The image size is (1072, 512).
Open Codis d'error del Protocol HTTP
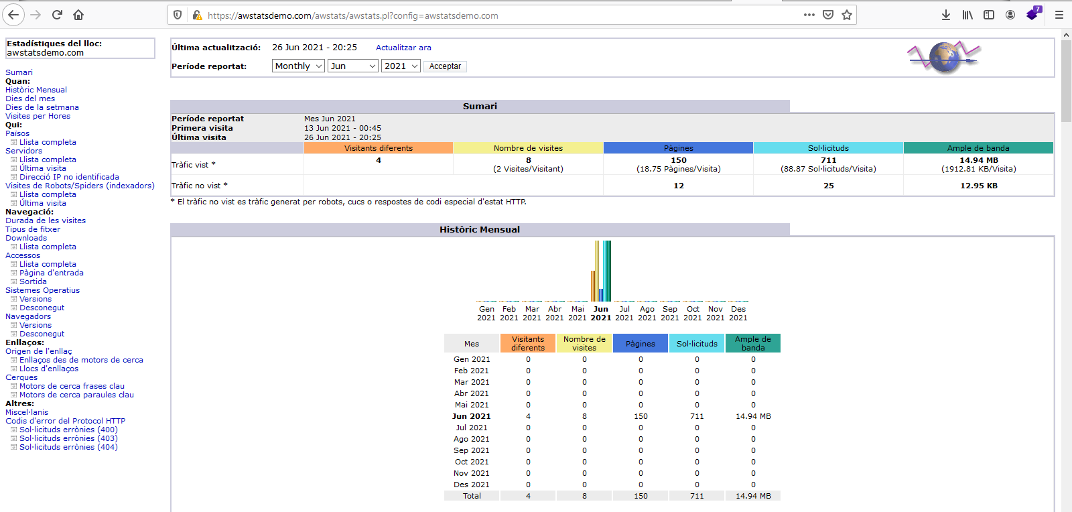pyautogui.click(x=65, y=421)
